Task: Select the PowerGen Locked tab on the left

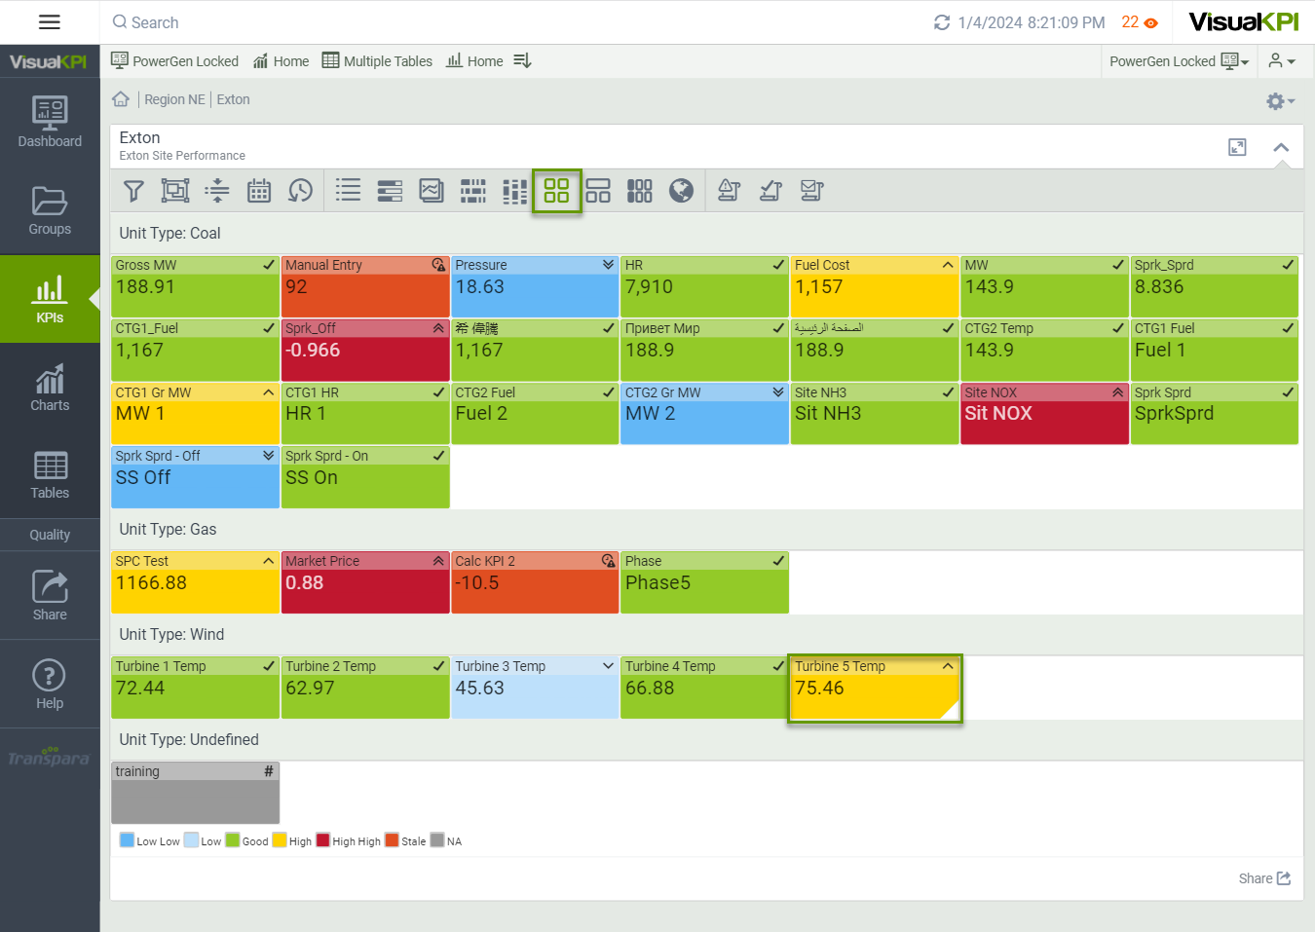Action: (175, 61)
